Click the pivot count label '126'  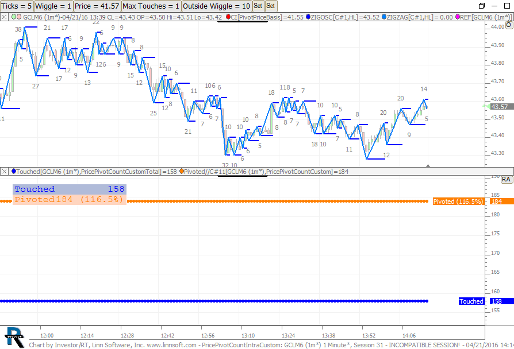click(101, 64)
